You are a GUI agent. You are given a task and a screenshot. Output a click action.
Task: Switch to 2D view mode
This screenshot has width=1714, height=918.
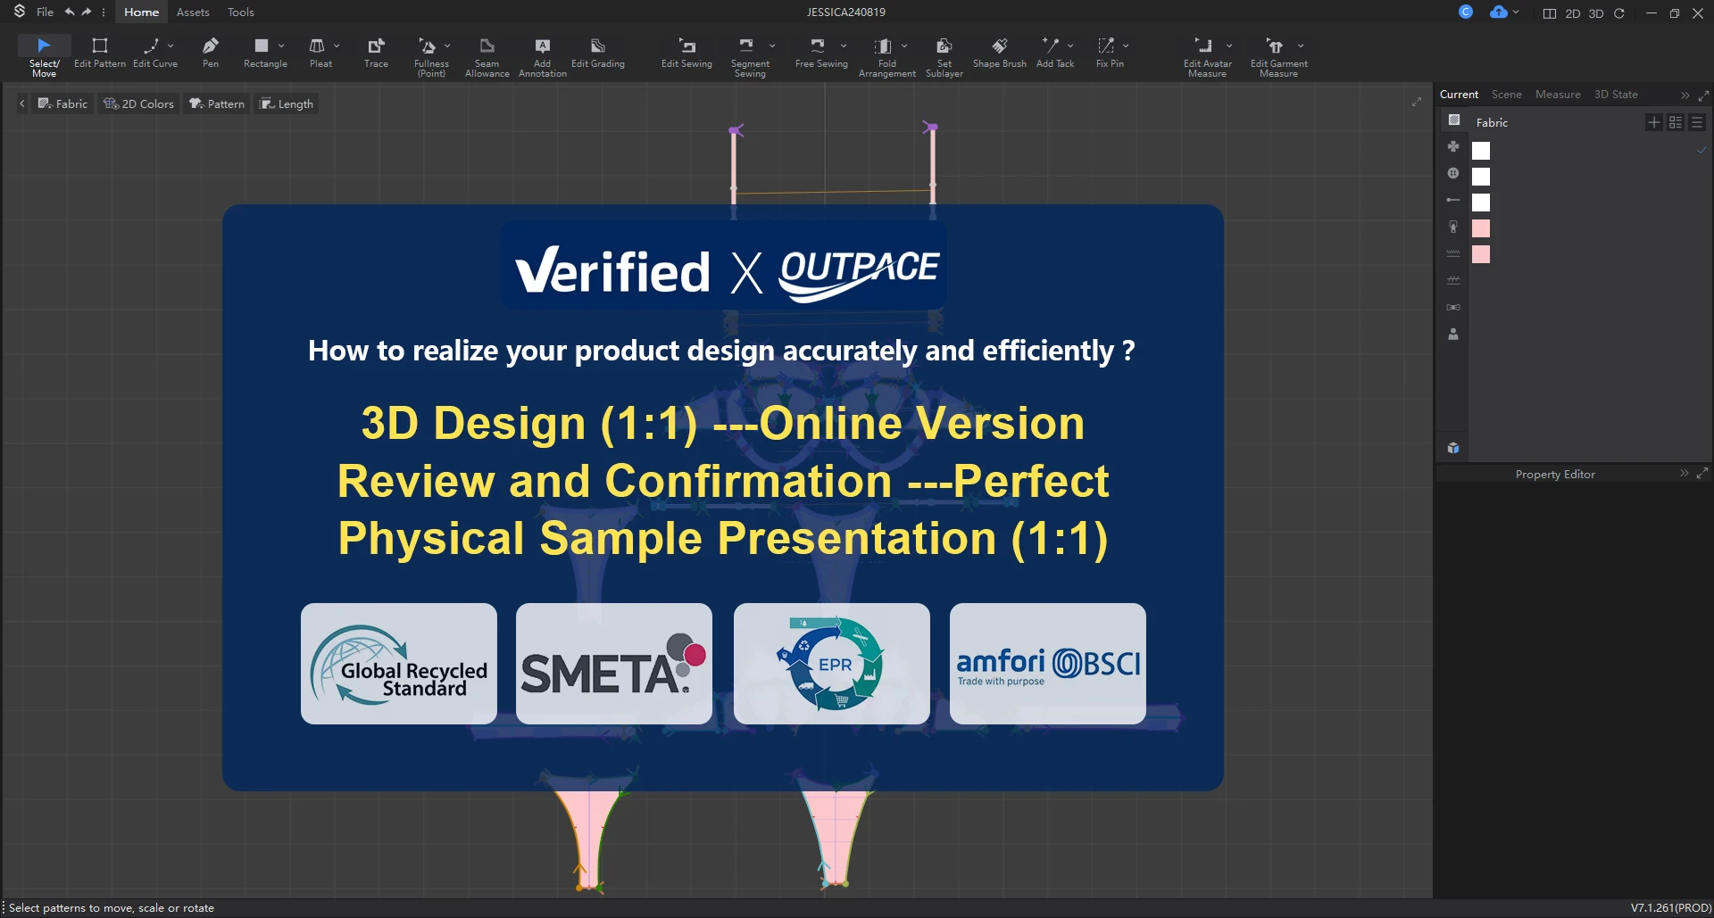click(1573, 13)
